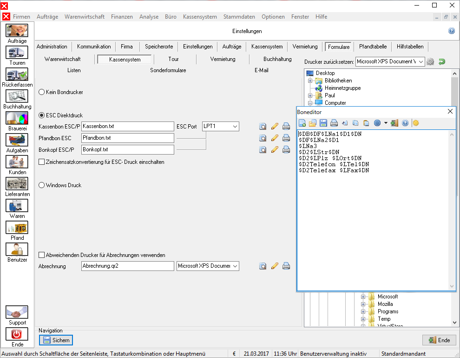Screen dimensions: 460x358
Task: Open Support from the sidebar
Action: tap(17, 316)
